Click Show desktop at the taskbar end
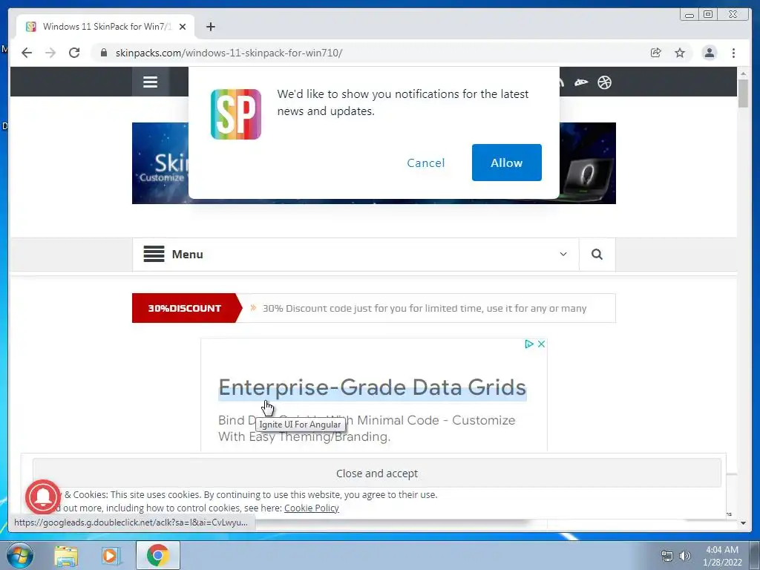 755,555
